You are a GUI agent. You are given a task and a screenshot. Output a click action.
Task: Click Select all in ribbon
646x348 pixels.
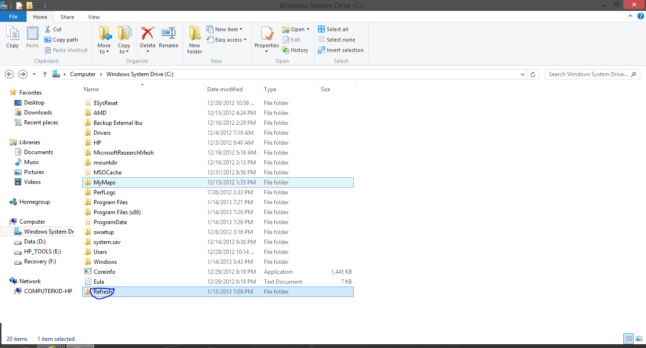pyautogui.click(x=333, y=29)
